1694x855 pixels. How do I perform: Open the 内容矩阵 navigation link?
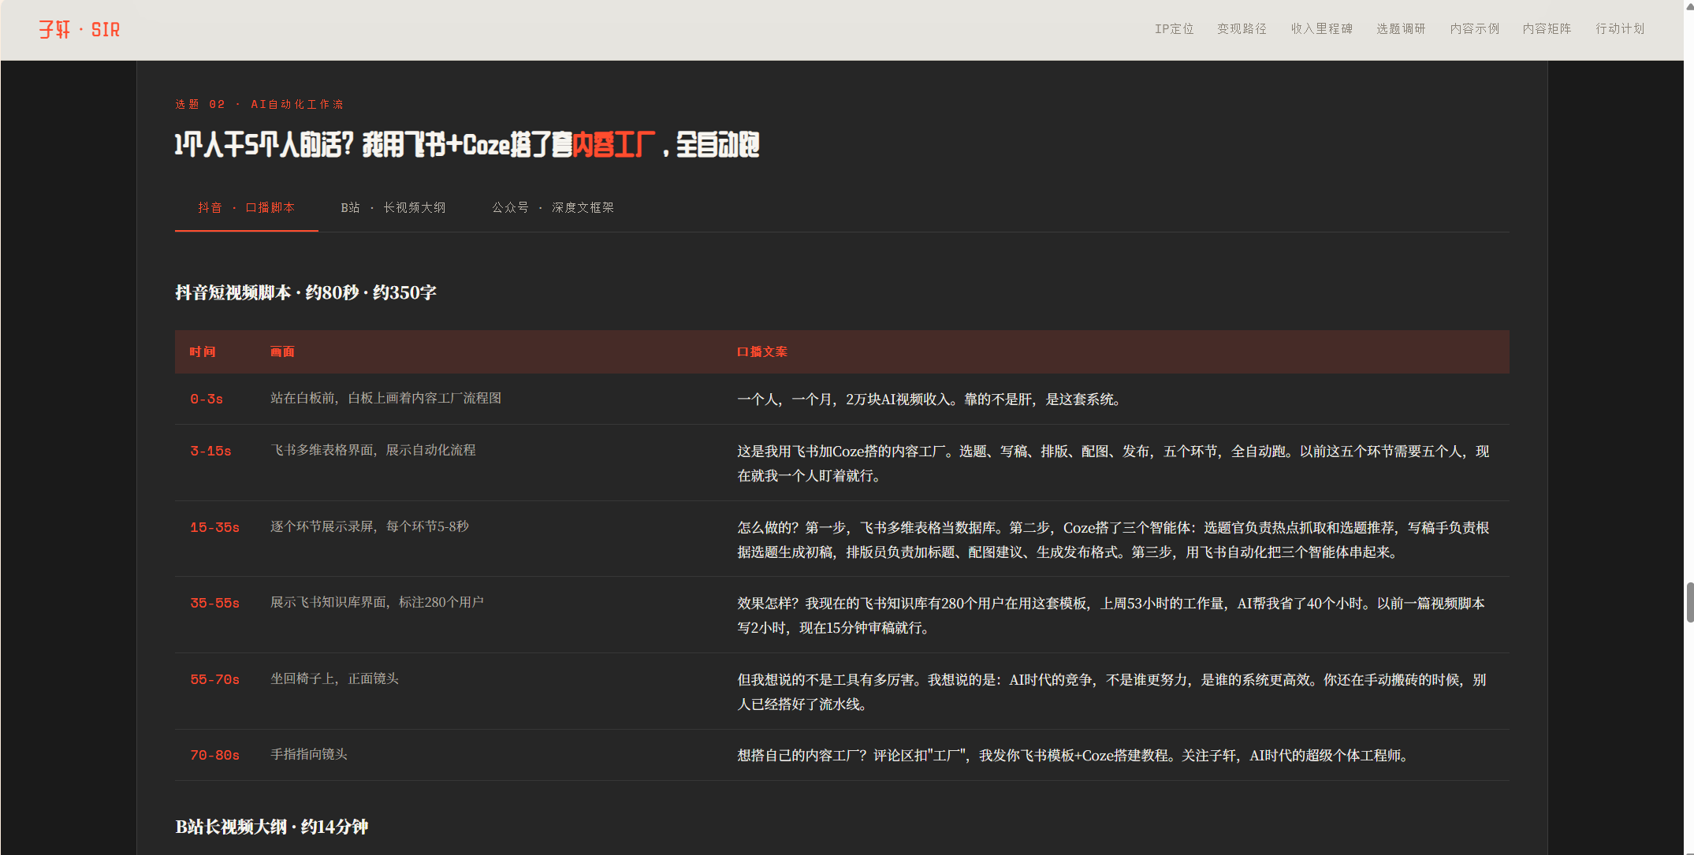[1547, 29]
